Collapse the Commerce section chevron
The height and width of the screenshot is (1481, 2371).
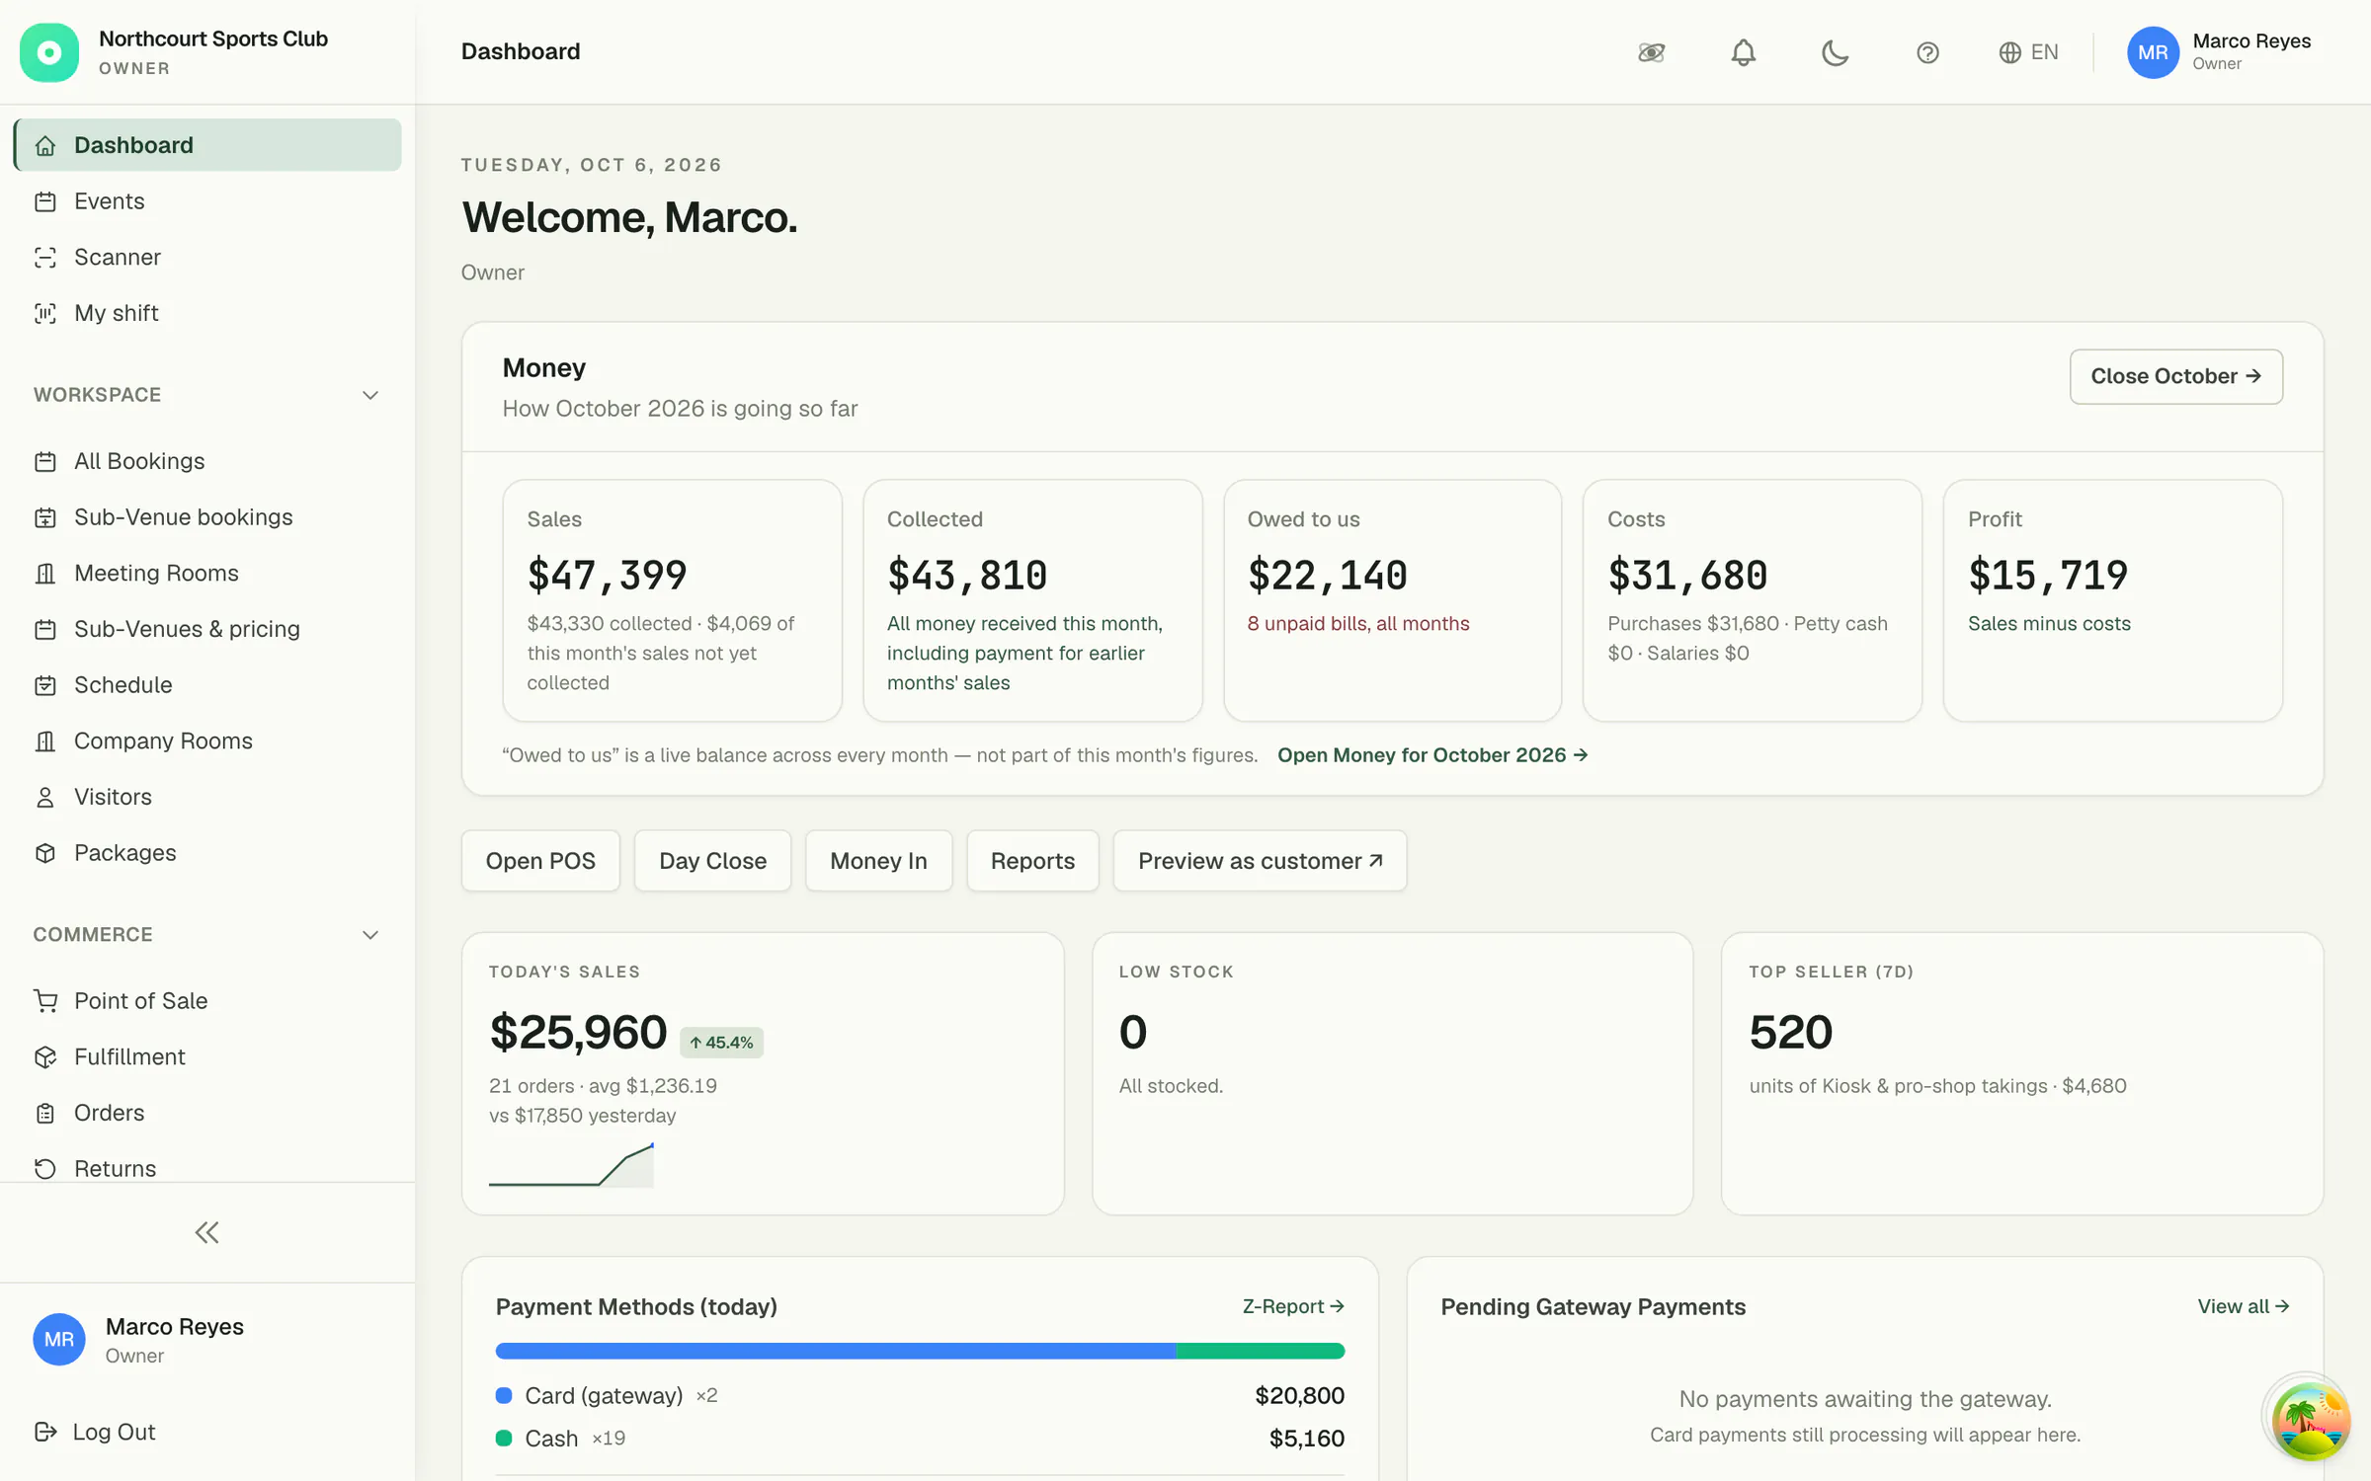pos(370,935)
